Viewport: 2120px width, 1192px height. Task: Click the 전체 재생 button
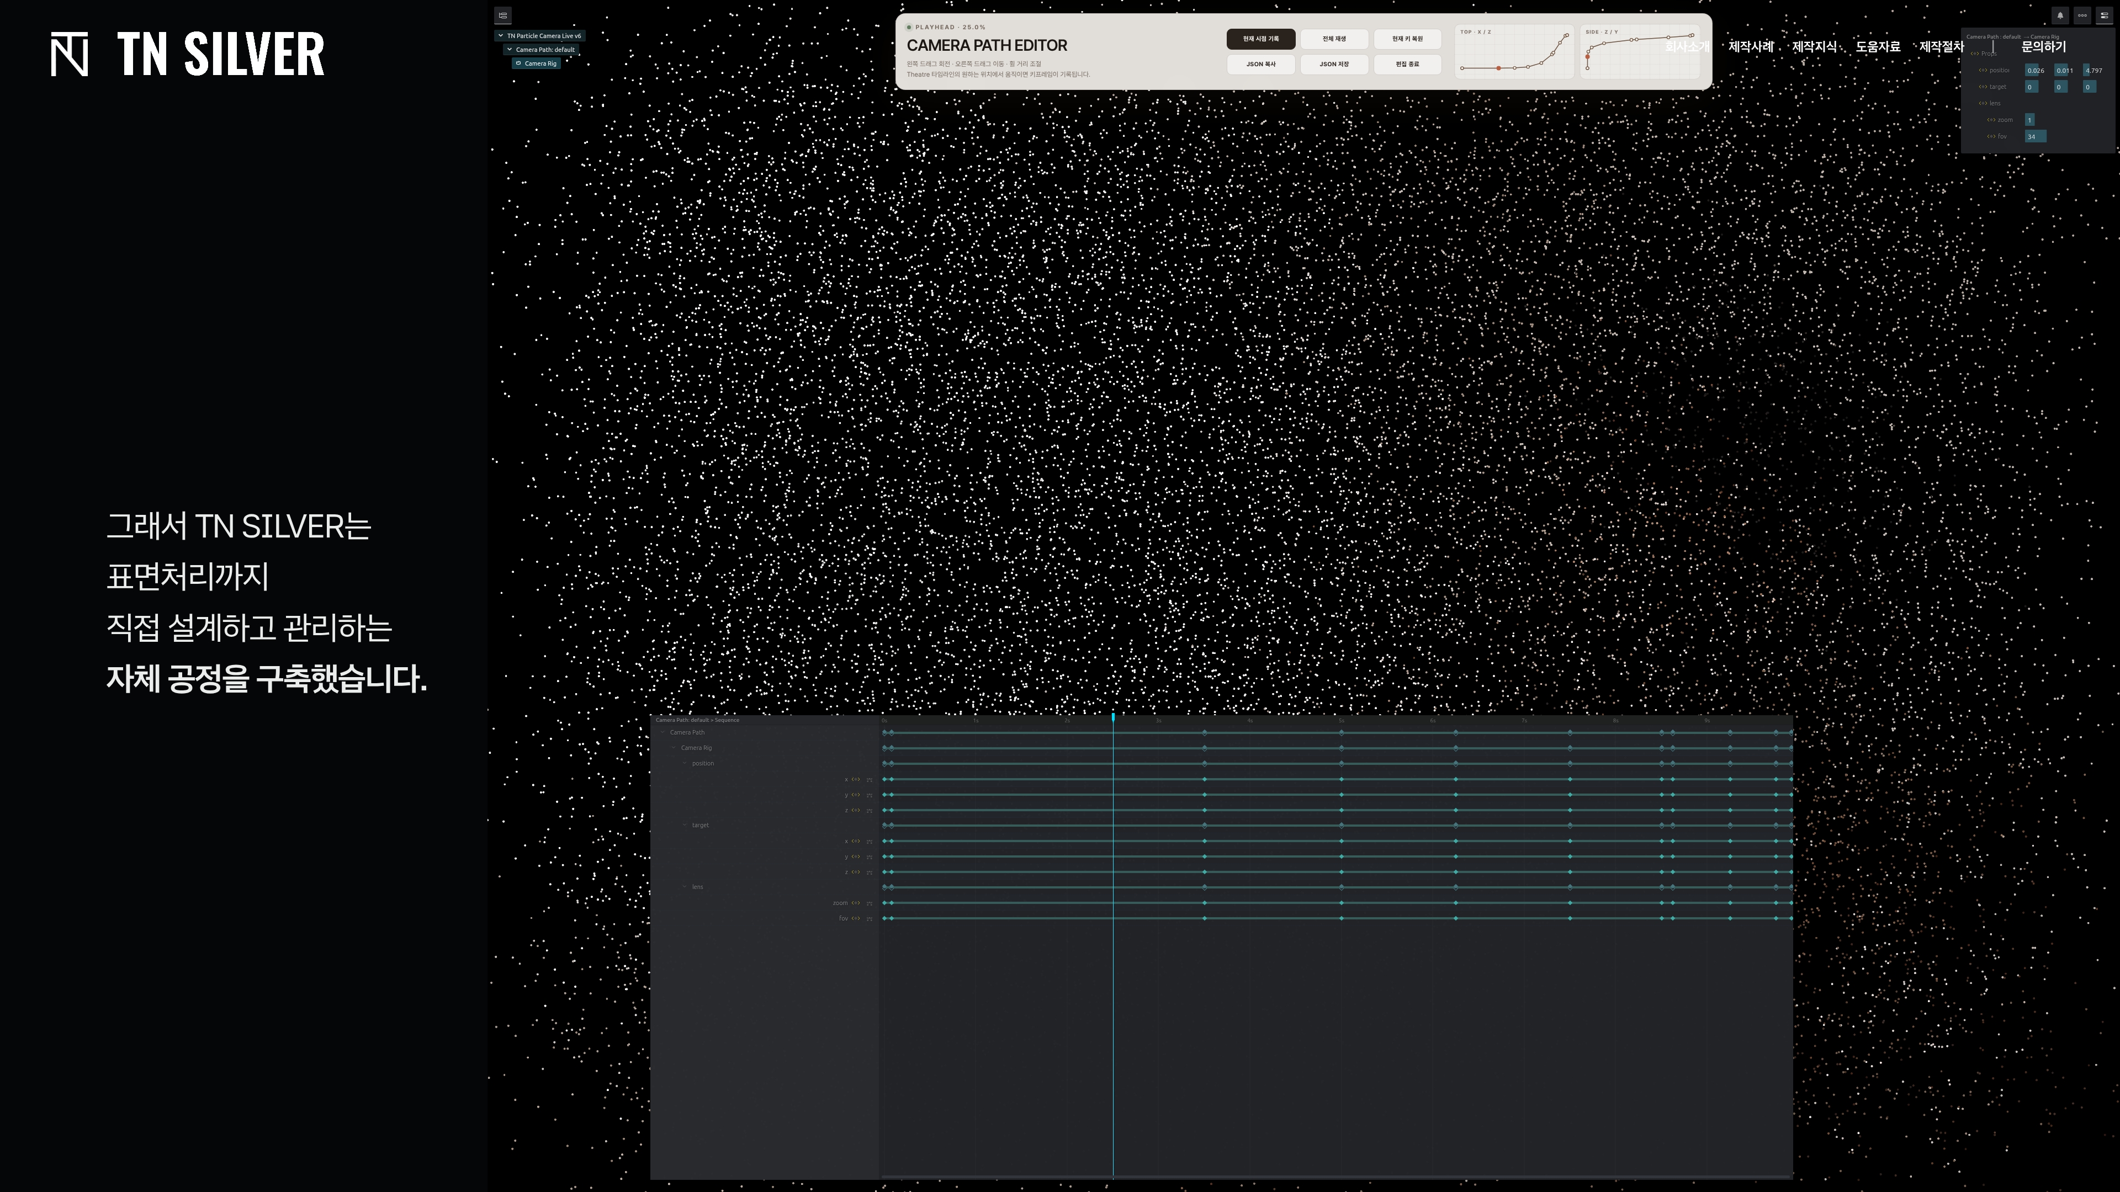1334,39
